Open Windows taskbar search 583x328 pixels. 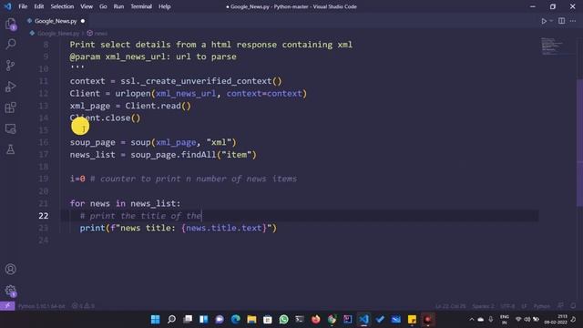pos(171,320)
